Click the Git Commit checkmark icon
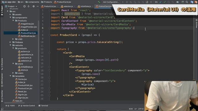 tap(165, 2)
